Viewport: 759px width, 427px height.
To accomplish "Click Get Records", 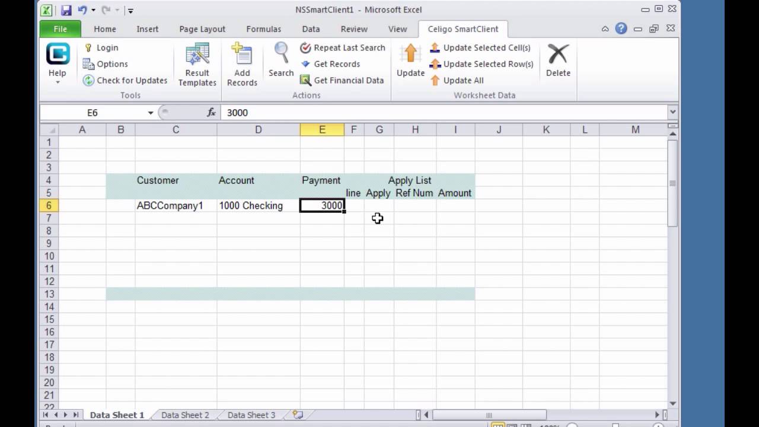I will tap(330, 64).
